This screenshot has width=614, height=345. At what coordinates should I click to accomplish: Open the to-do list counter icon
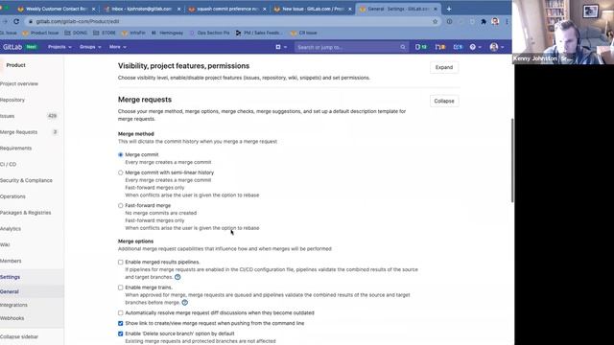pos(458,47)
